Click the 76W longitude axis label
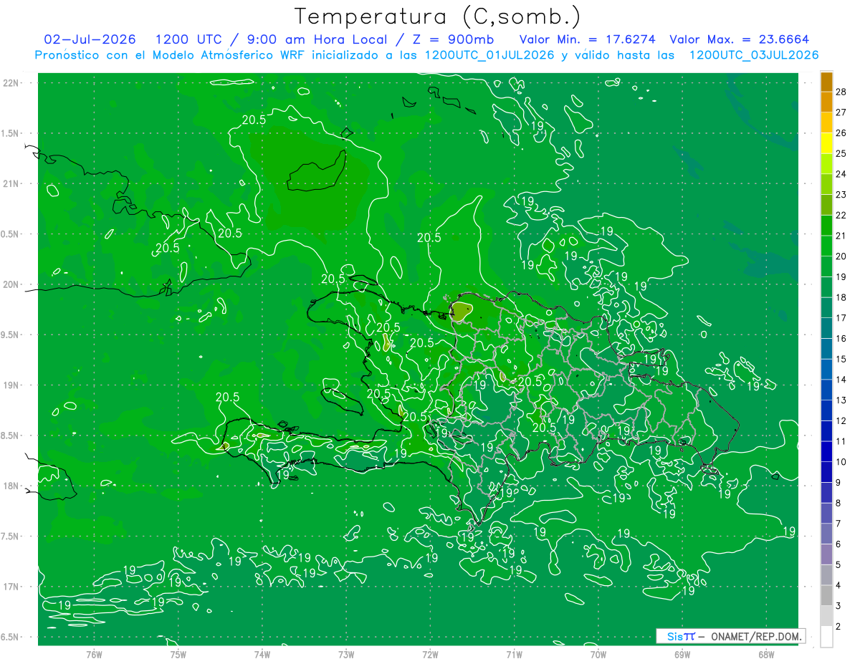This screenshot has height=664, width=860. pyautogui.click(x=94, y=655)
